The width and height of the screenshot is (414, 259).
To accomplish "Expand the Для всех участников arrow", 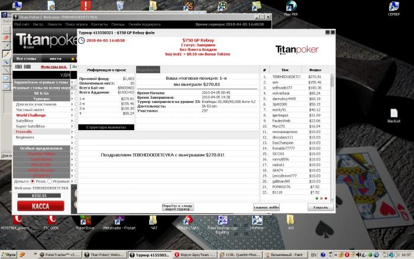I will 72,104.
